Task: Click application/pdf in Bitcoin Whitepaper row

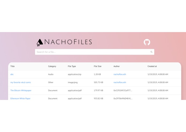Action: (75, 90)
